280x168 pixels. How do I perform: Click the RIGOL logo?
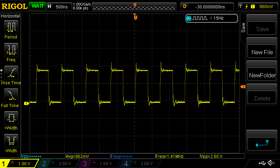14,6
